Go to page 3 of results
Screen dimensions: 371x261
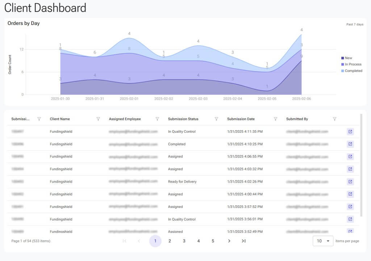point(184,241)
